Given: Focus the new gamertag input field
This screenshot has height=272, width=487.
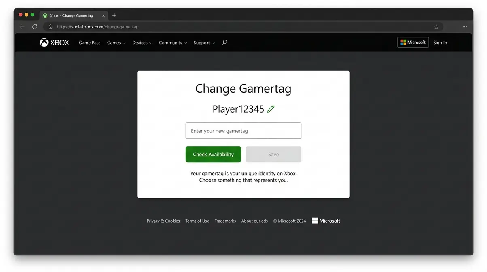Looking at the screenshot, I should click(x=243, y=131).
